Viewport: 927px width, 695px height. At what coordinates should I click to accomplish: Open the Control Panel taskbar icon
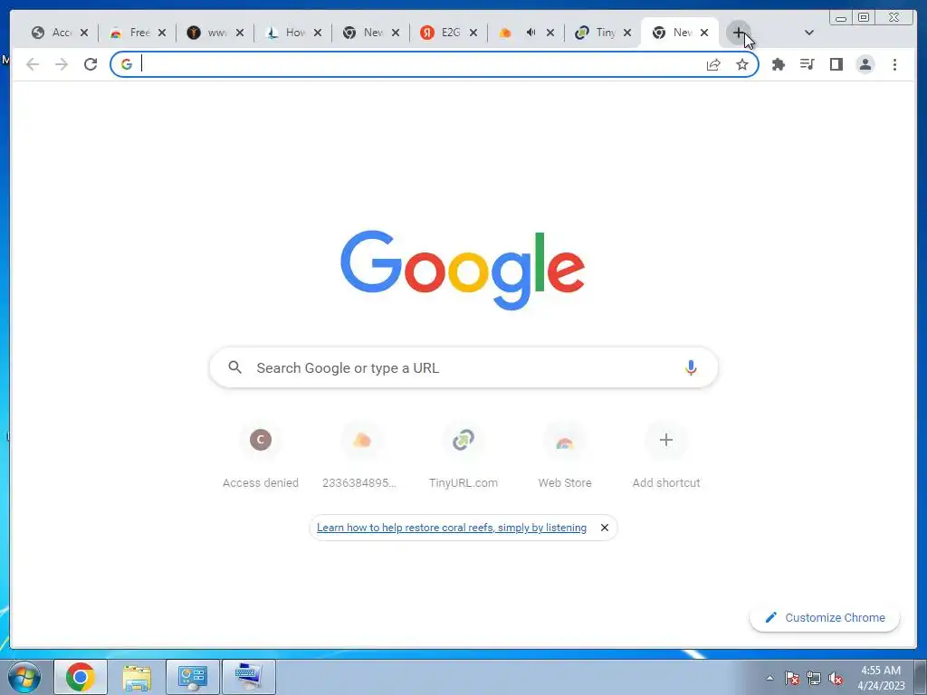[193, 677]
